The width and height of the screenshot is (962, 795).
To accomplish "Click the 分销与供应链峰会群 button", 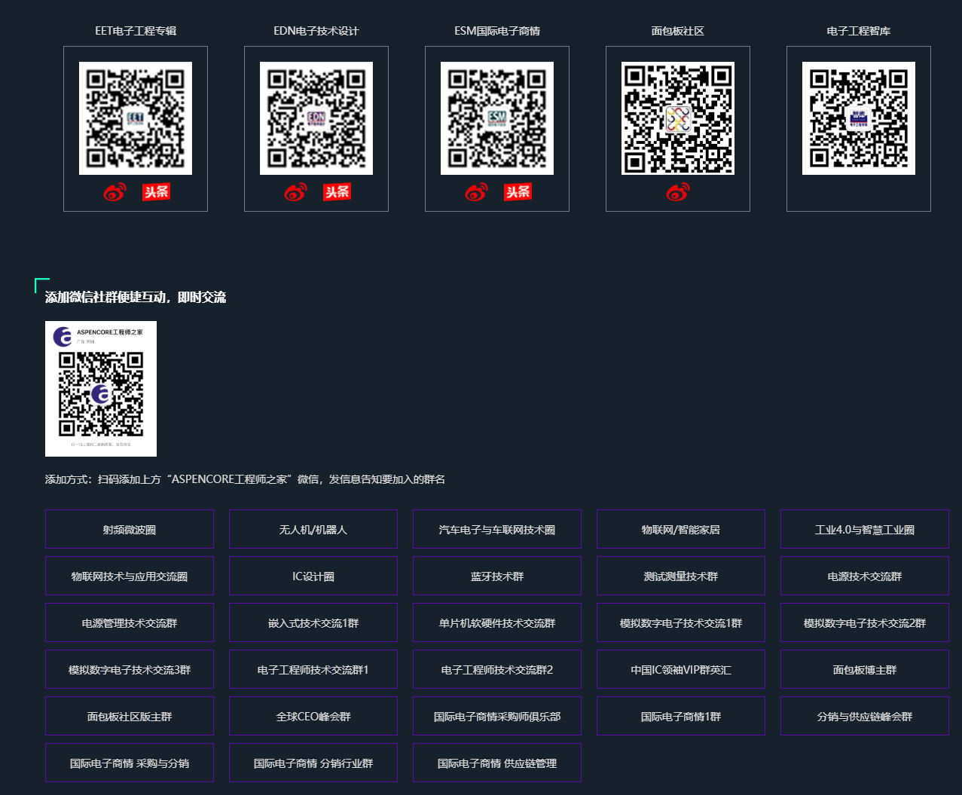I will 865,716.
